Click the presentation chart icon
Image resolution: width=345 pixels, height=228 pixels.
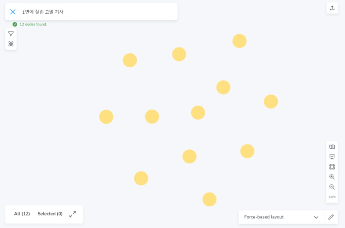click(332, 157)
